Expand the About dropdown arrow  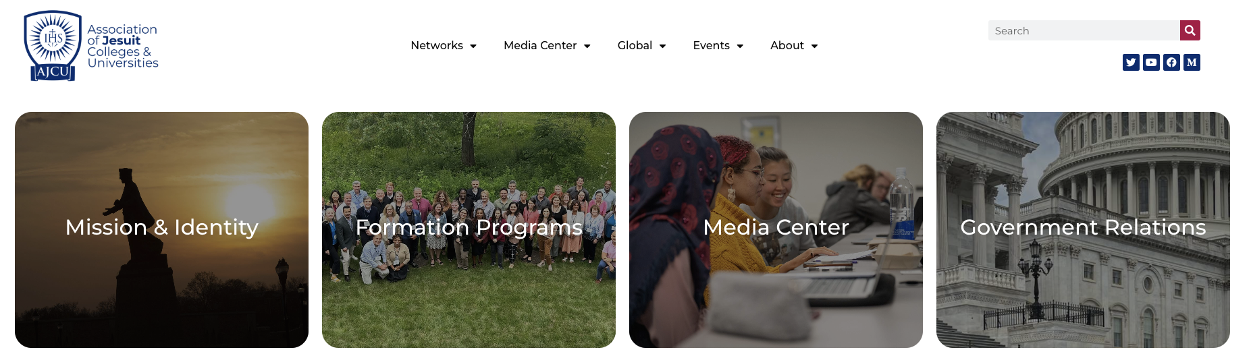coord(815,46)
